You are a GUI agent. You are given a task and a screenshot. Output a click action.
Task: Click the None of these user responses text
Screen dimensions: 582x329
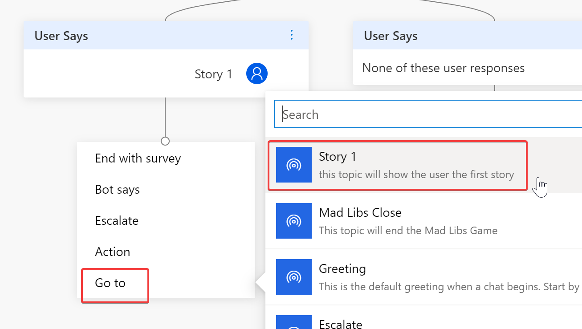443,68
